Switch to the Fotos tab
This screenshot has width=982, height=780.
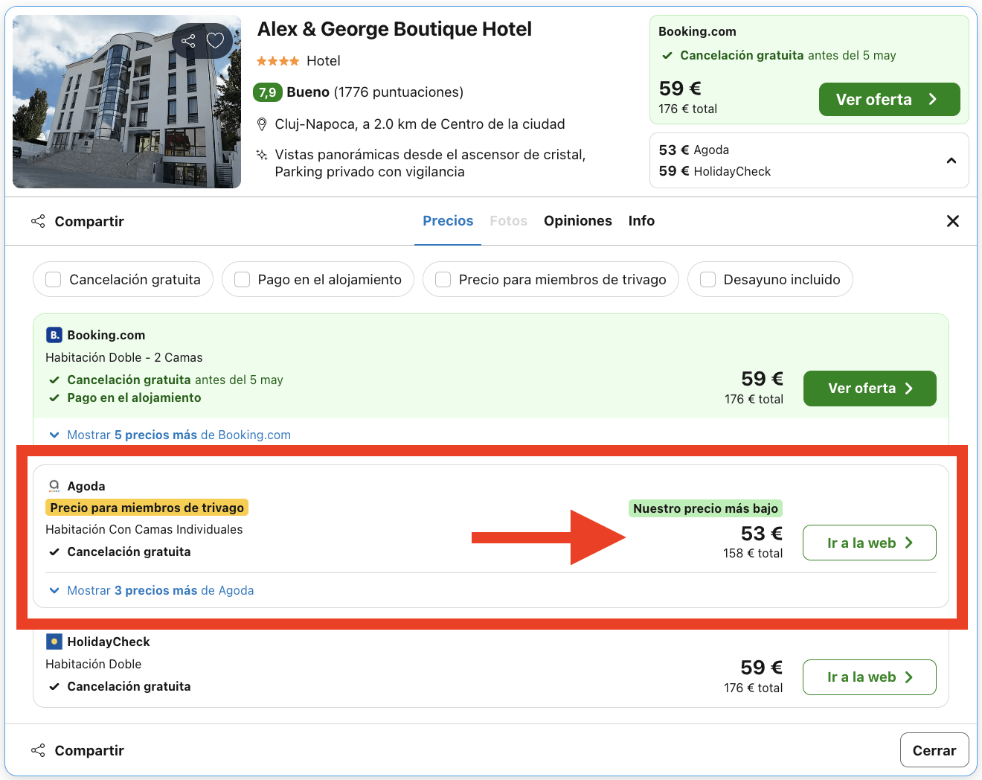[x=509, y=221]
